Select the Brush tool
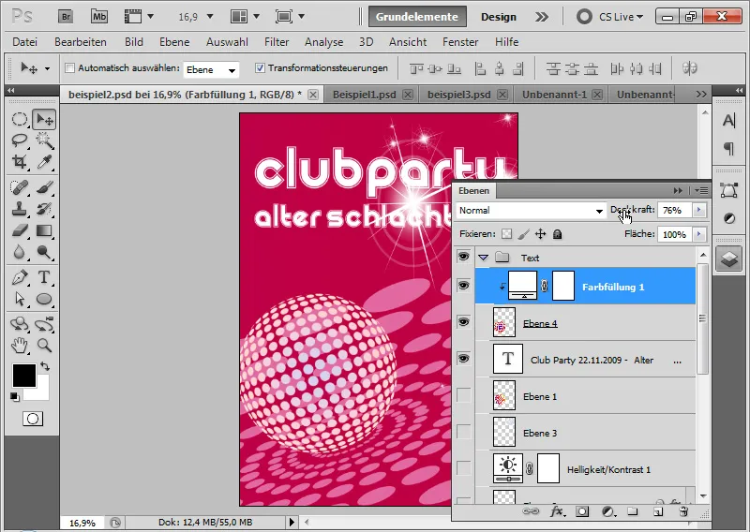 (x=44, y=187)
